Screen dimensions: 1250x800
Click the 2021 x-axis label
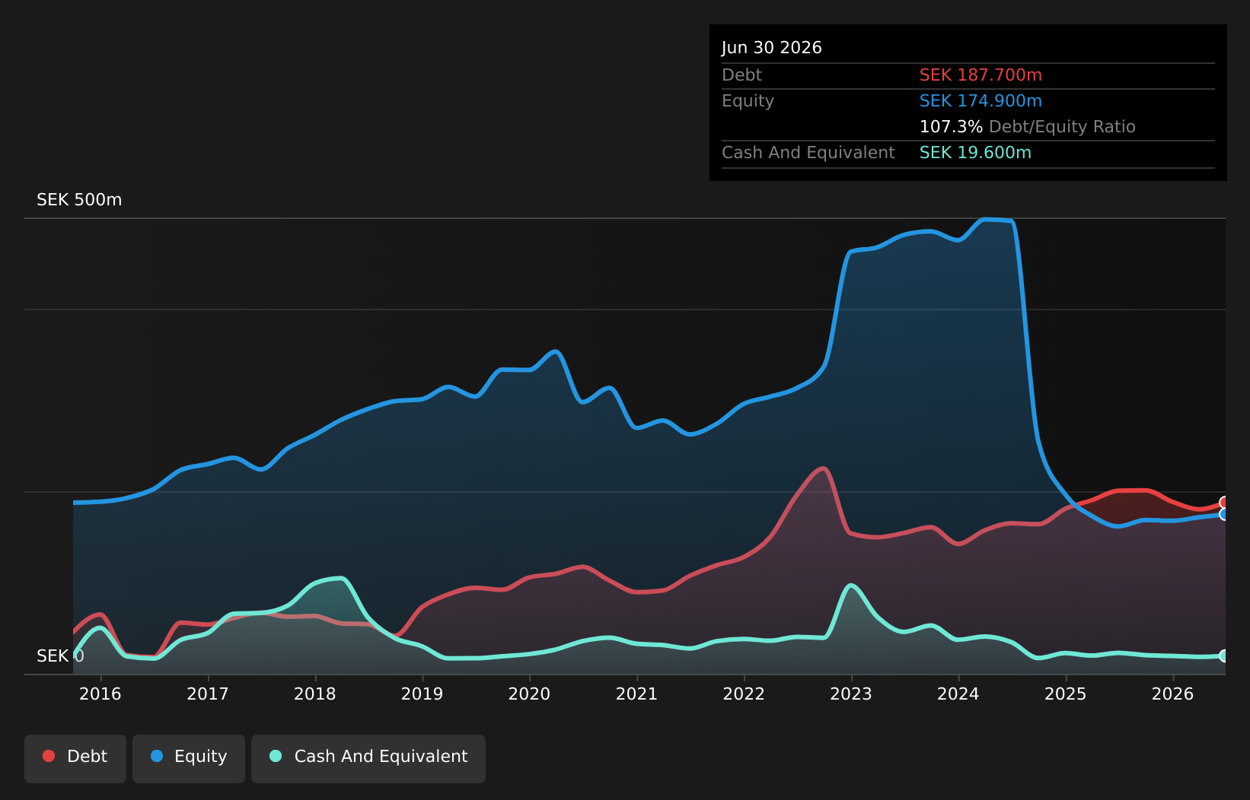click(637, 694)
